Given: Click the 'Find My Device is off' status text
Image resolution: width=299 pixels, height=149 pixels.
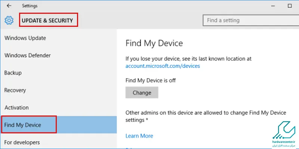Looking at the screenshot, I should (x=151, y=80).
